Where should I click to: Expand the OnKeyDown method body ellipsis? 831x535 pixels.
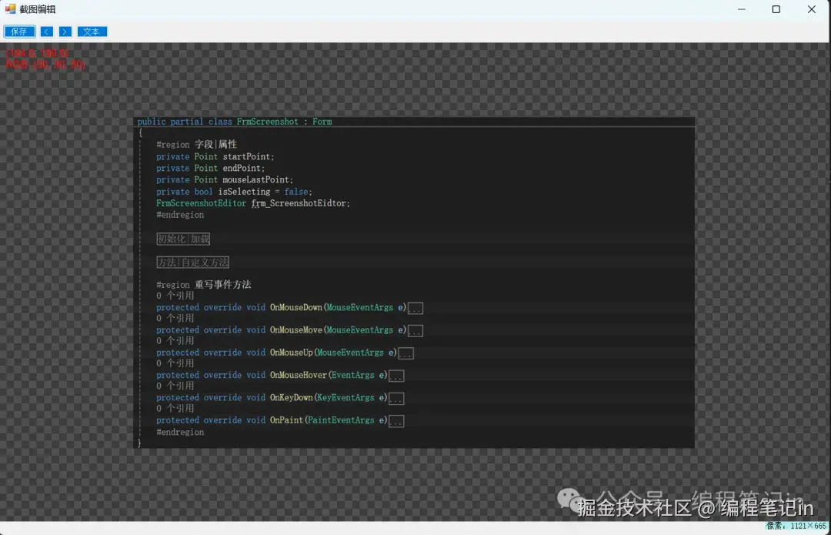click(x=396, y=398)
